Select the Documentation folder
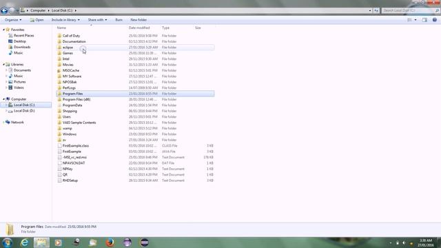The image size is (441, 248). pos(74,41)
